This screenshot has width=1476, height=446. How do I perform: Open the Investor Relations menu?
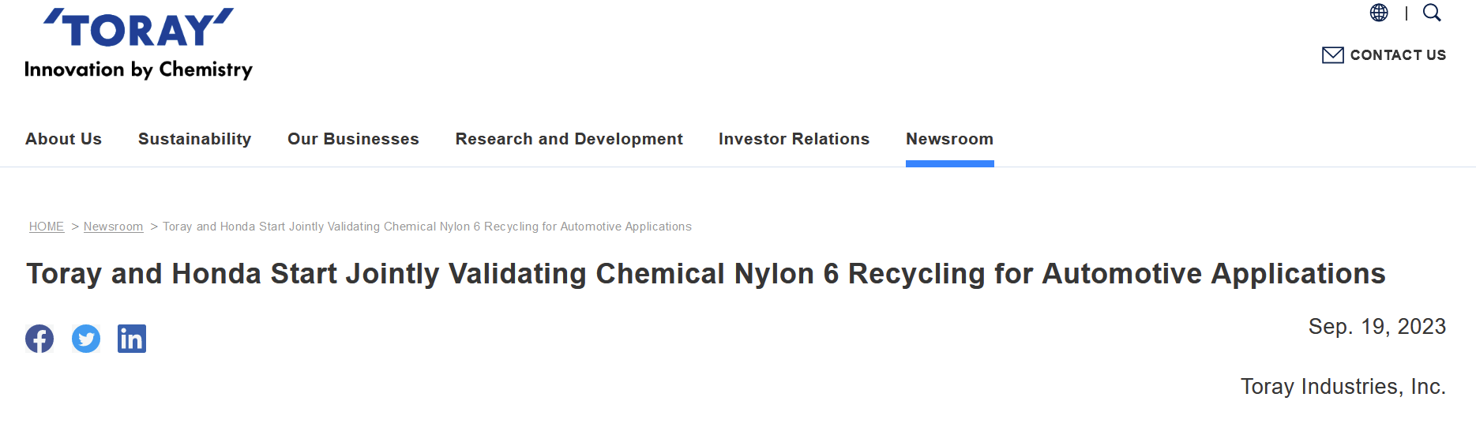click(794, 139)
